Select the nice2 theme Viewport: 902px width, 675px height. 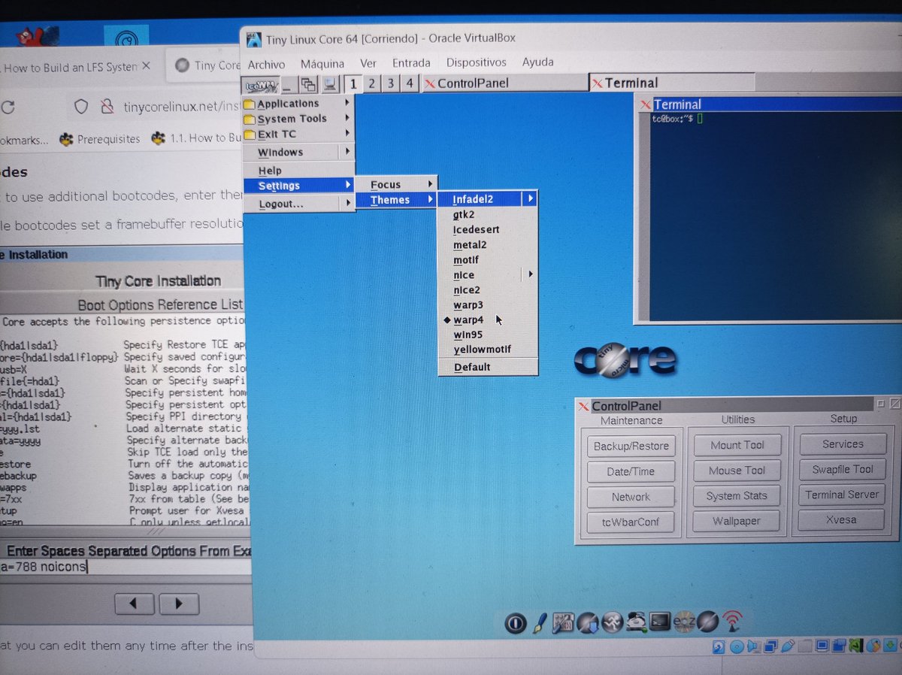pos(487,290)
